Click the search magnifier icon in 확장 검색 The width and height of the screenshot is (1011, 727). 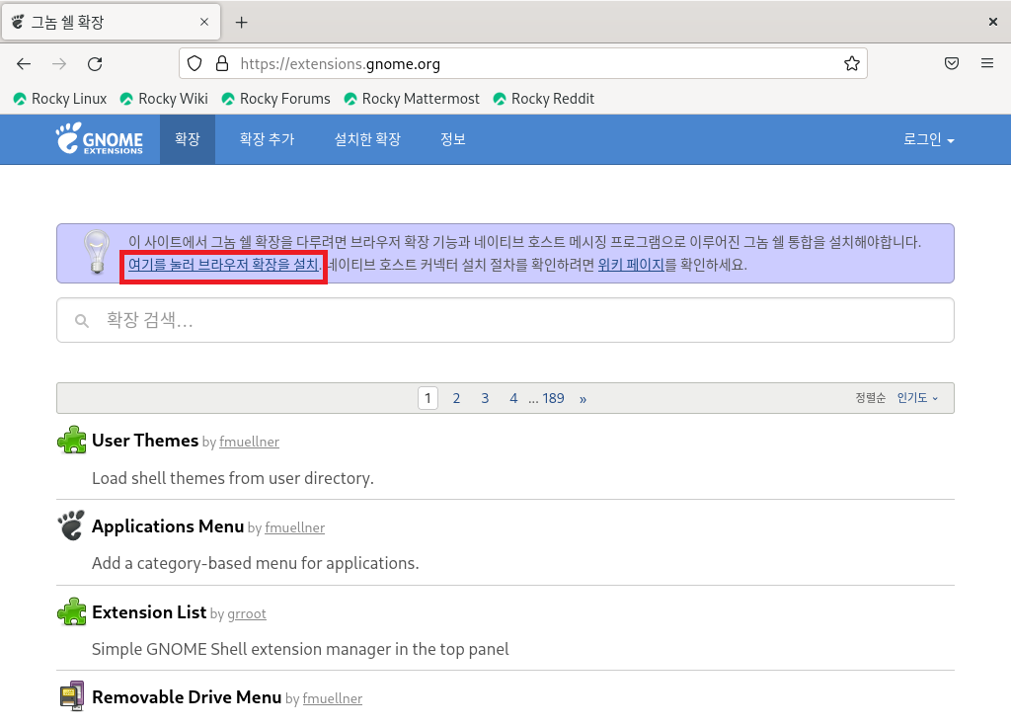pyautogui.click(x=82, y=321)
